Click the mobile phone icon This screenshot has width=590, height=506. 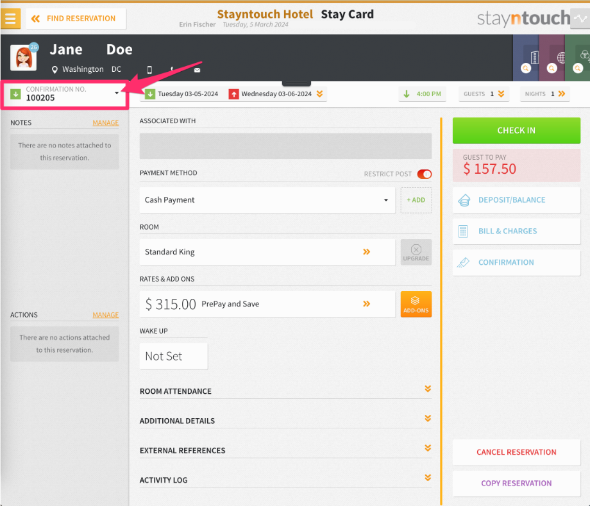pyautogui.click(x=149, y=70)
